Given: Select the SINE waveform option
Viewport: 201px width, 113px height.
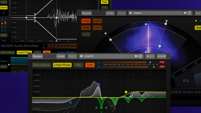Looking at the screenshot, I should pyautogui.click(x=86, y=28).
